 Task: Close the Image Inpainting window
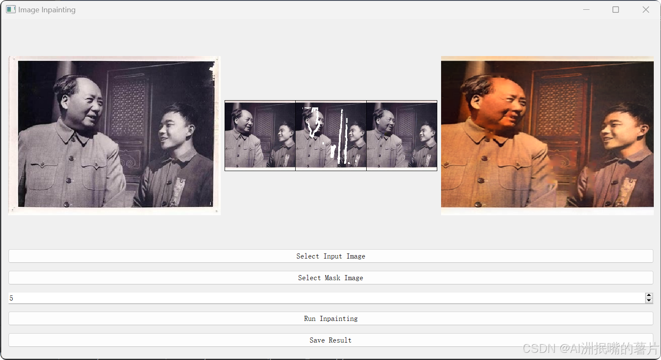tap(646, 9)
